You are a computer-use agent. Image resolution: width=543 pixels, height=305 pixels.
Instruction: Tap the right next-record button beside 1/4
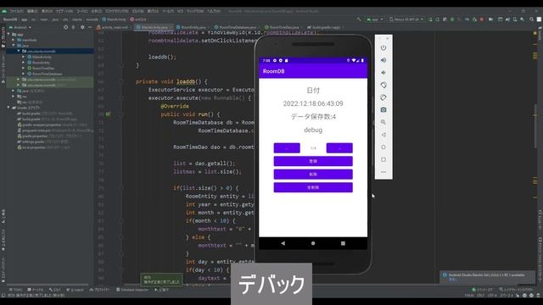click(x=339, y=148)
